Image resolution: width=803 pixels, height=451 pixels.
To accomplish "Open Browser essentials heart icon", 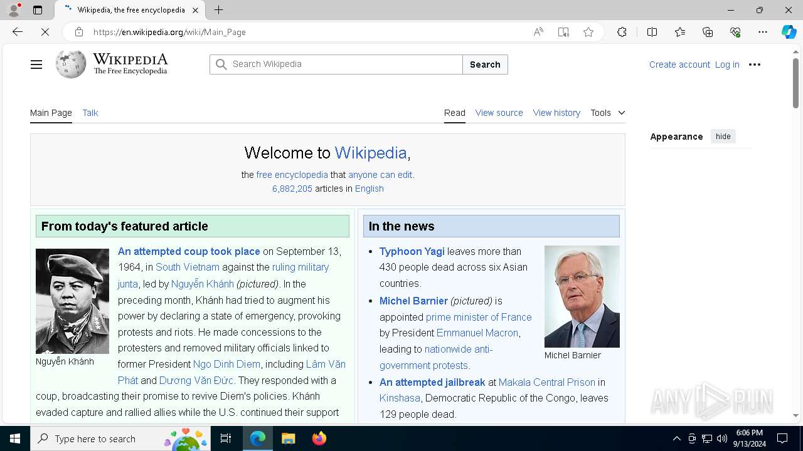I will [735, 32].
